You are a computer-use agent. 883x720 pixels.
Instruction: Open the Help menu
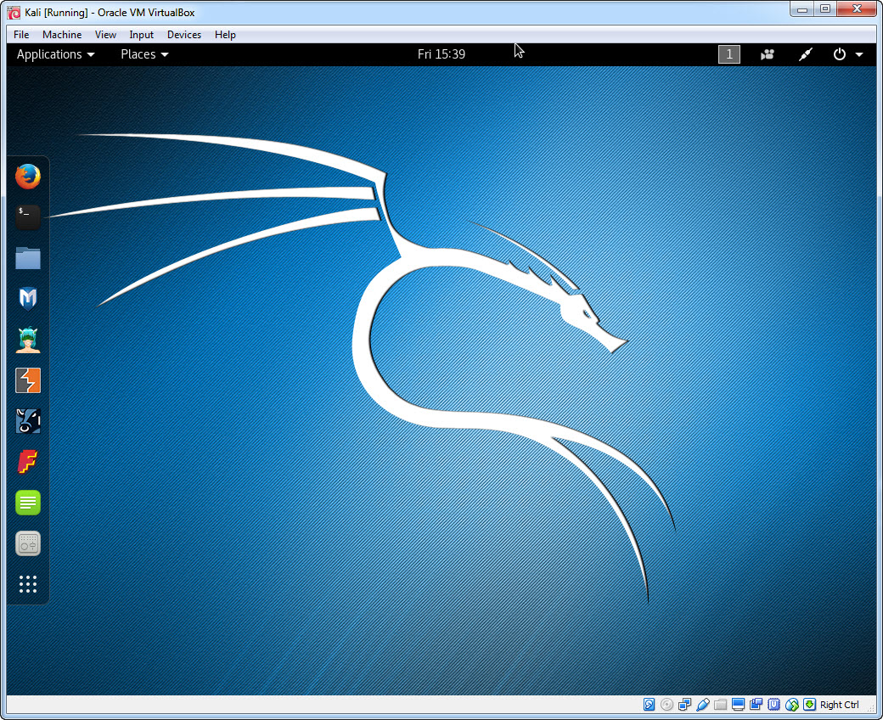225,34
